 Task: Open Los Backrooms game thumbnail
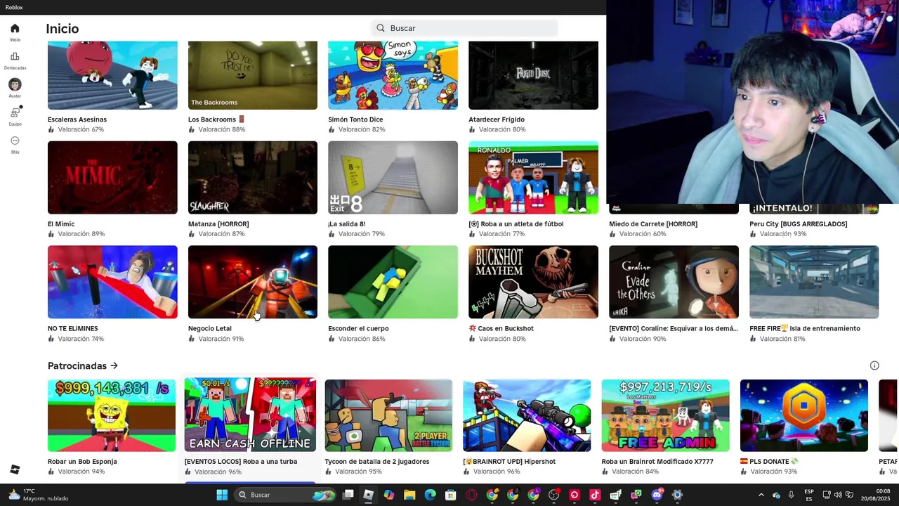click(253, 75)
